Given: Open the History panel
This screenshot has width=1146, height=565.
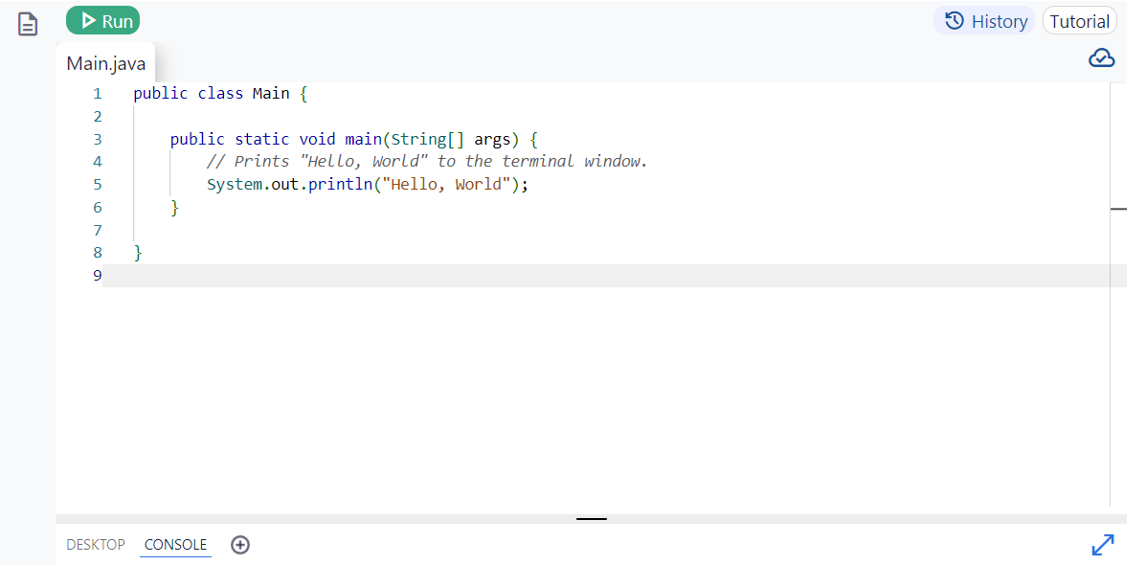Looking at the screenshot, I should click(x=991, y=20).
